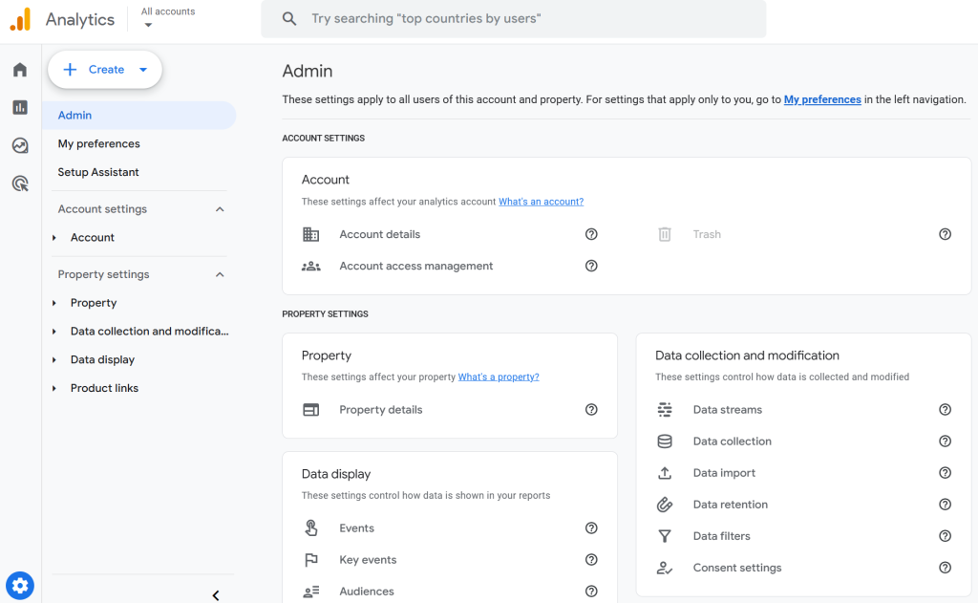
Task: Open help for Data filters
Action: [x=945, y=536]
